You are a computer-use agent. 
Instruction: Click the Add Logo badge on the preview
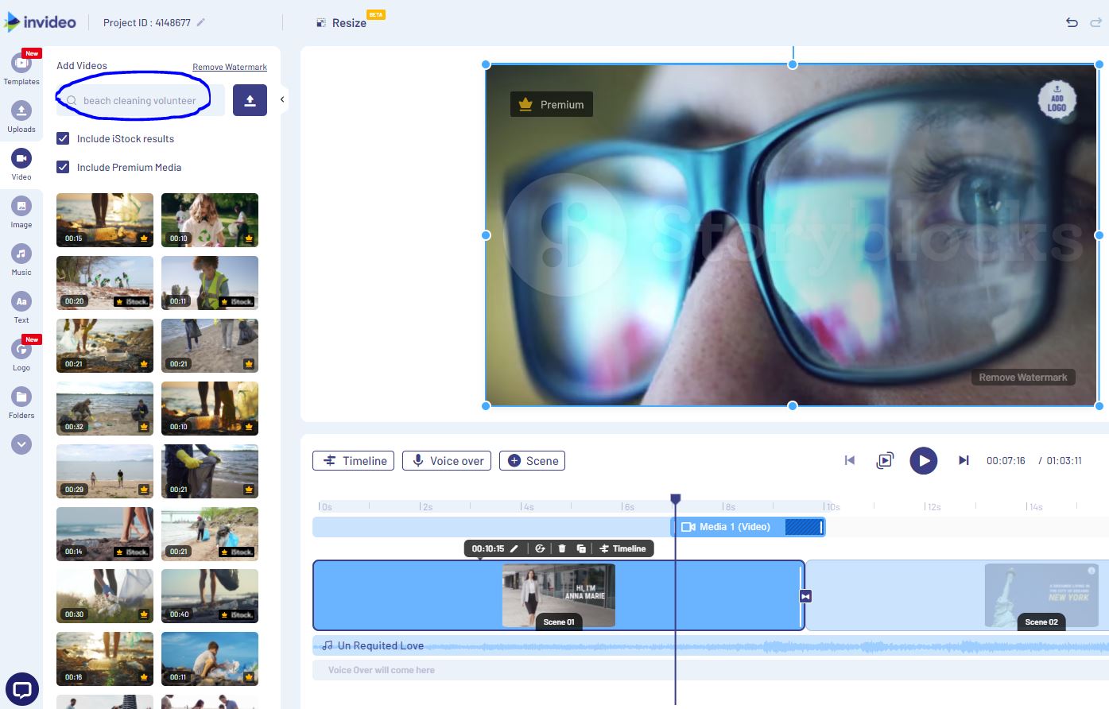[x=1057, y=100]
